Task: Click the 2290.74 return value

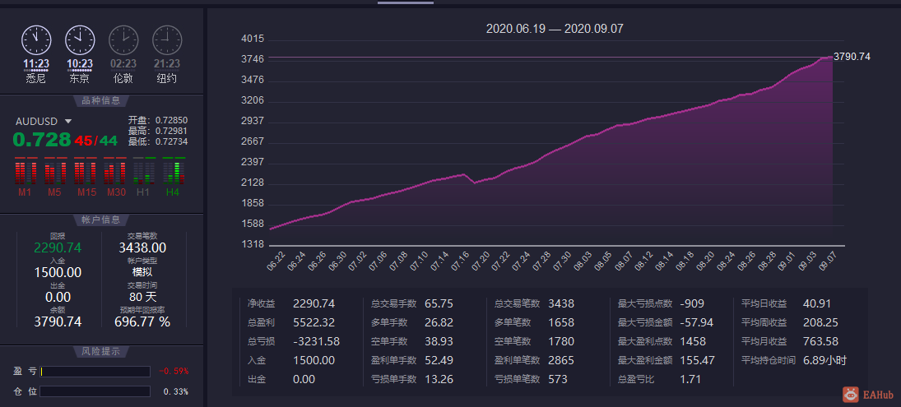Action: coord(58,247)
